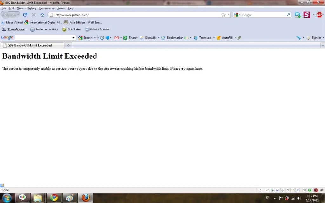Click the Adblock Plus ABP icon
Image resolution: width=325 pixels, height=203 pixels.
click(x=319, y=15)
